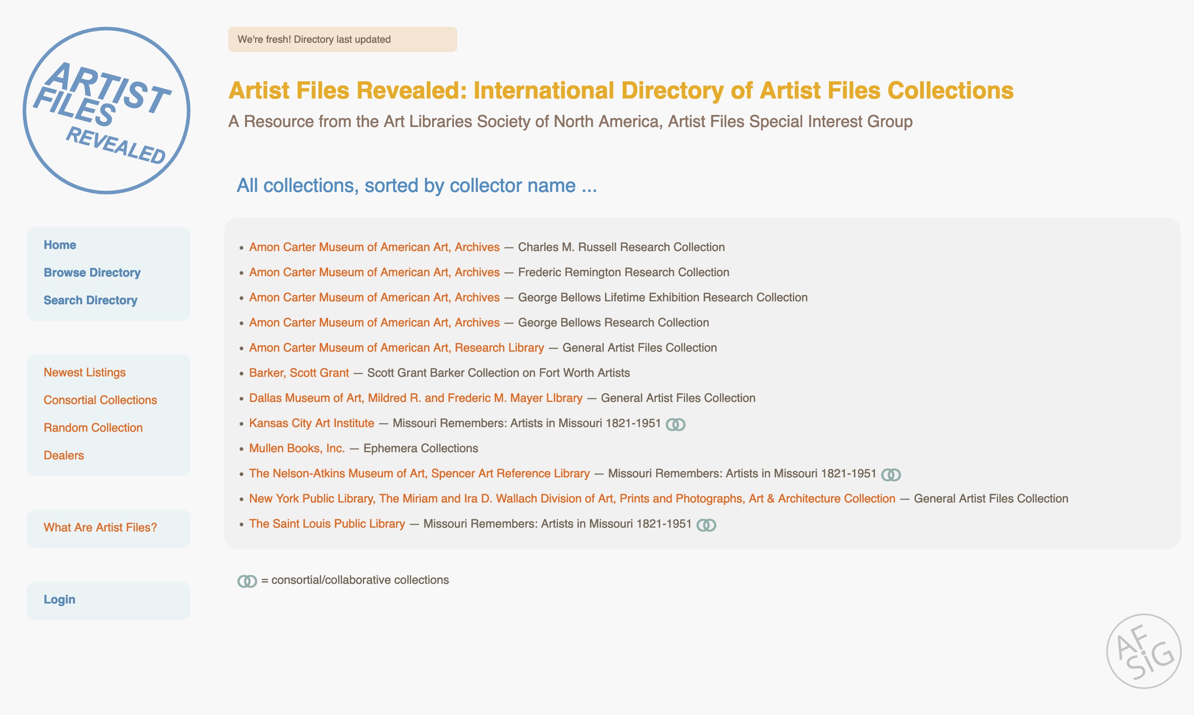Viewport: 1194px width, 715px height.
Task: Open What Are Artist Files? page
Action: (x=100, y=527)
